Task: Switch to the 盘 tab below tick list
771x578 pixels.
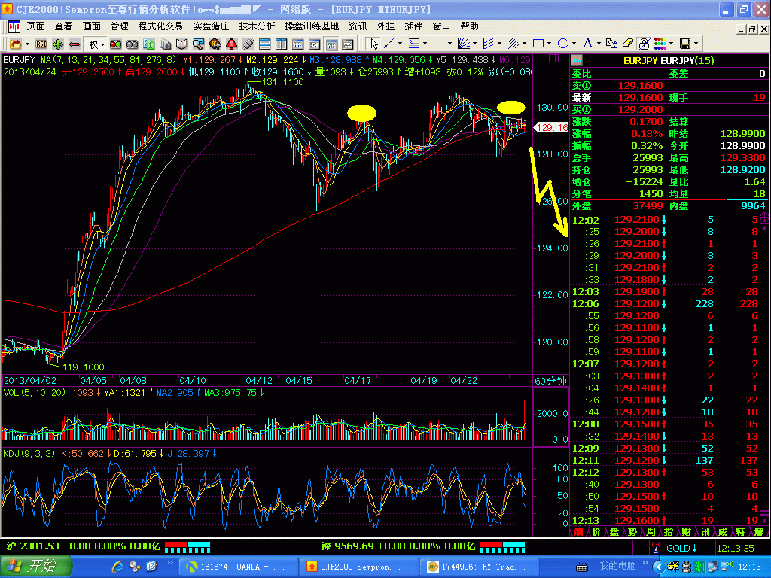Action: [614, 532]
